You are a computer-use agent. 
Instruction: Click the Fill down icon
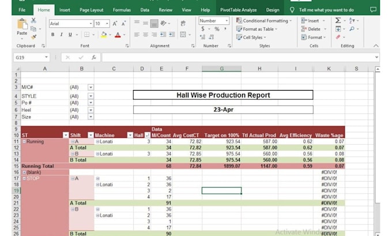[338, 29]
